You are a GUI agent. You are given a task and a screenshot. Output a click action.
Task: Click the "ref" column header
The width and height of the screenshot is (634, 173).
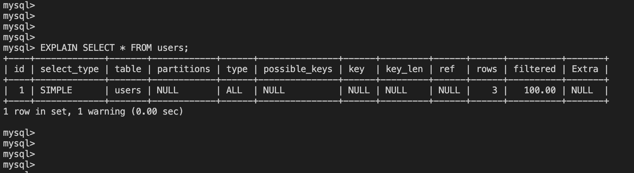447,69
